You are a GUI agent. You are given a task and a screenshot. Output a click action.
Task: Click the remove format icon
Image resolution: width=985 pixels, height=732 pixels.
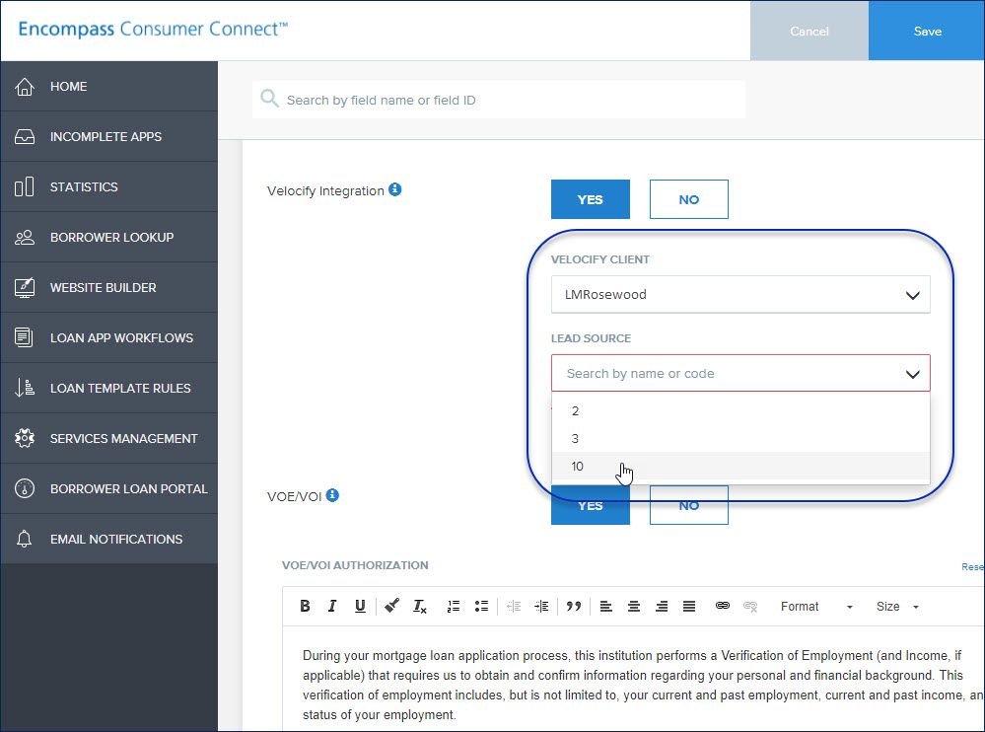[420, 607]
